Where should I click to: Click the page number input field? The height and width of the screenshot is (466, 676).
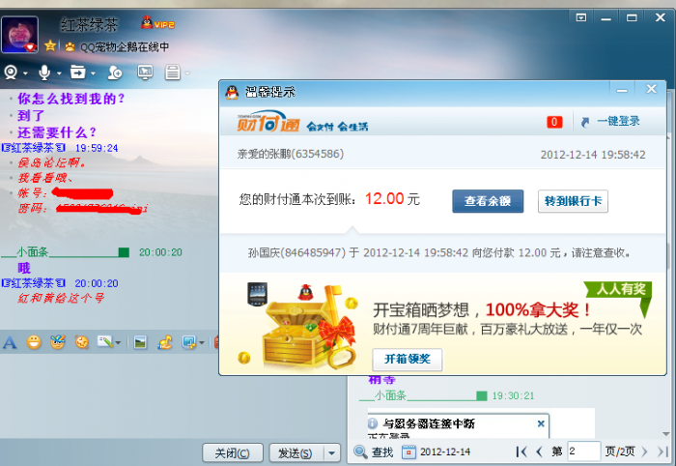pos(583,451)
